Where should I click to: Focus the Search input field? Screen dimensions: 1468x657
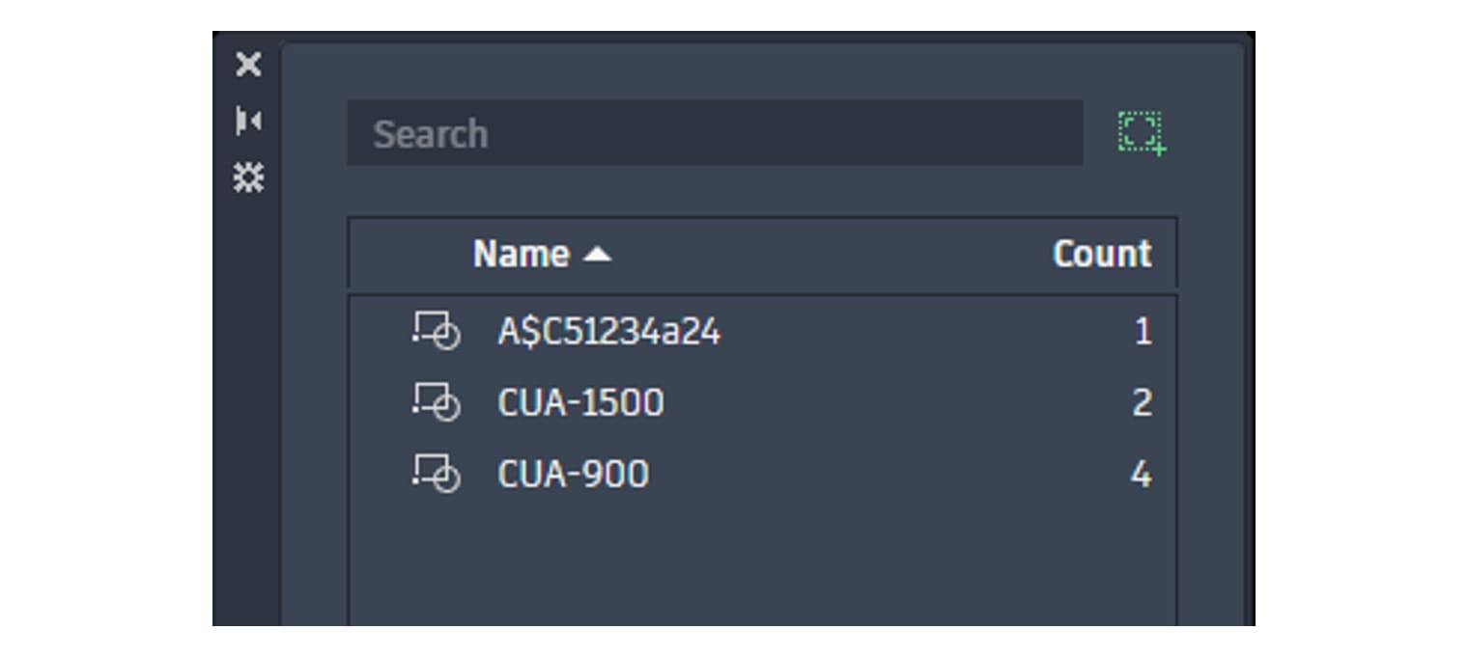coord(715,133)
